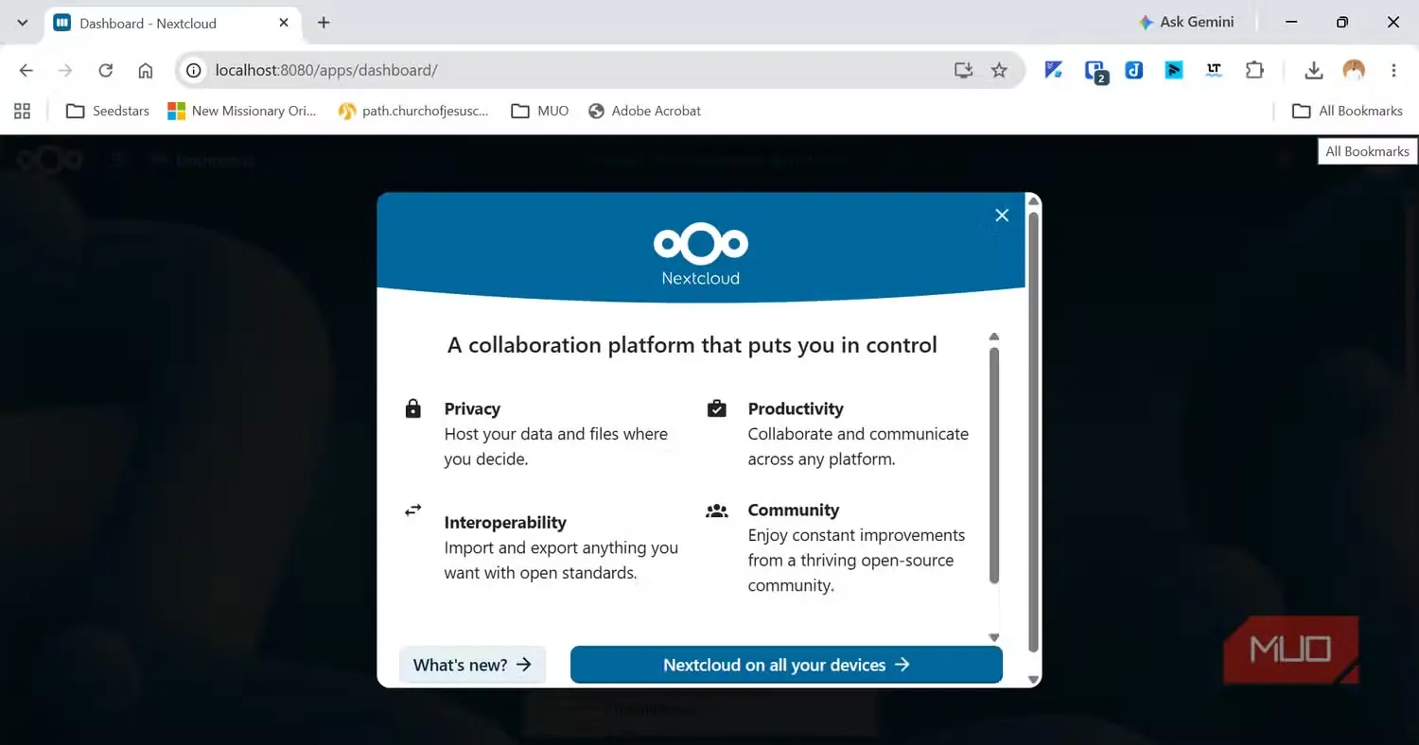This screenshot has width=1419, height=745.
Task: Open the Extensions puzzle-piece menu
Action: coord(1254,70)
